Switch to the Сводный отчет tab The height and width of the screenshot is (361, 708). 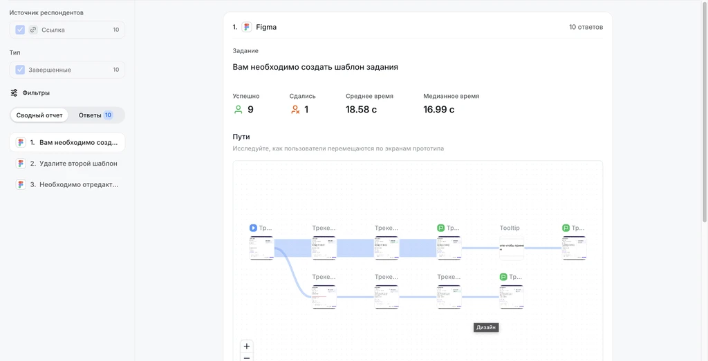coord(39,115)
